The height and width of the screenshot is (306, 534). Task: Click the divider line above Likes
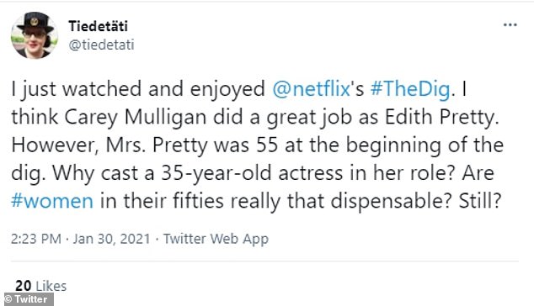[x=264, y=261]
